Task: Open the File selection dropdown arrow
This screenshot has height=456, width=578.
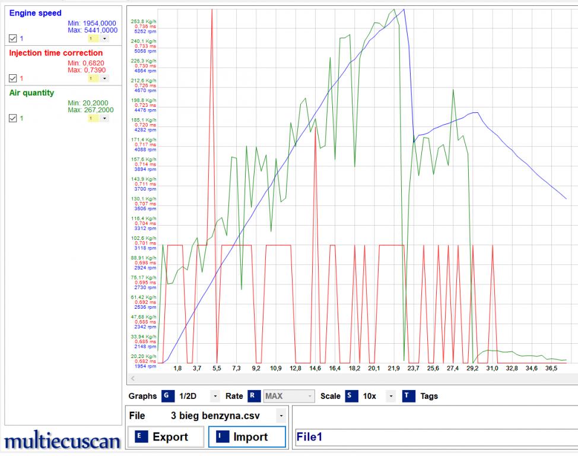Action: pos(281,416)
